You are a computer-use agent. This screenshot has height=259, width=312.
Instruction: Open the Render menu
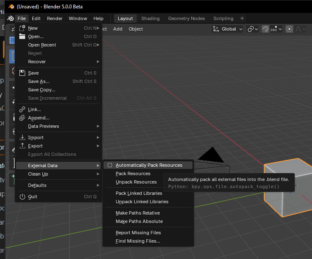[55, 18]
